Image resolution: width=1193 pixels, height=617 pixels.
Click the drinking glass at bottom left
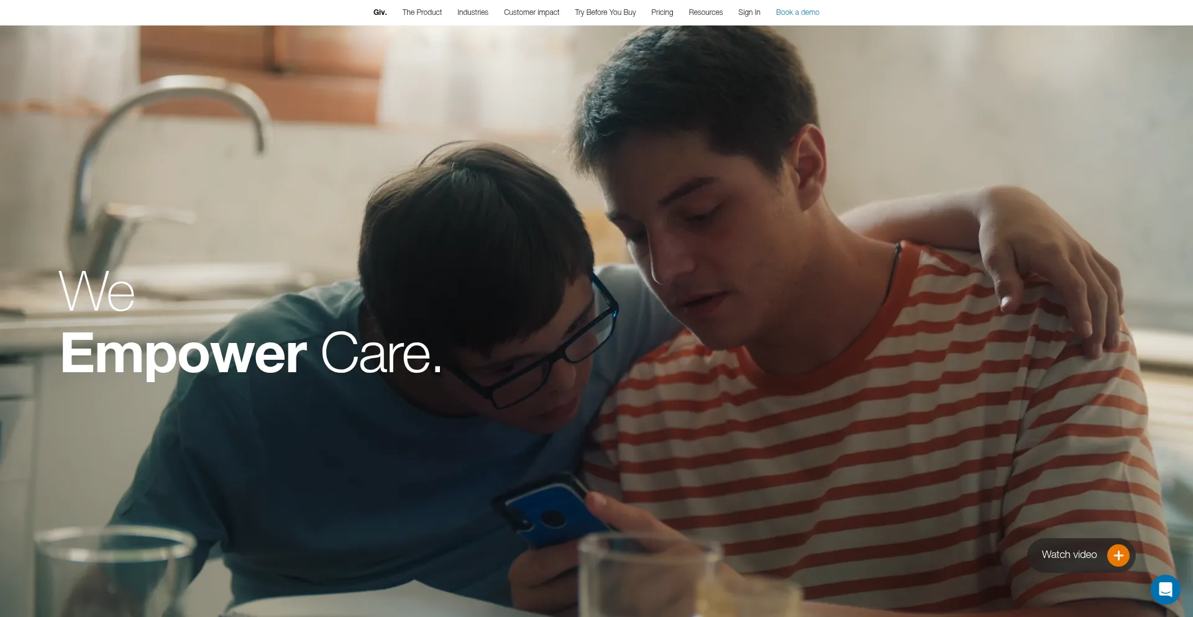pos(115,572)
